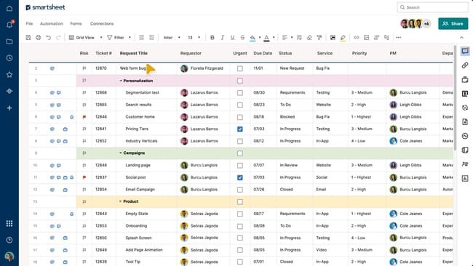Click the Share button

(453, 23)
